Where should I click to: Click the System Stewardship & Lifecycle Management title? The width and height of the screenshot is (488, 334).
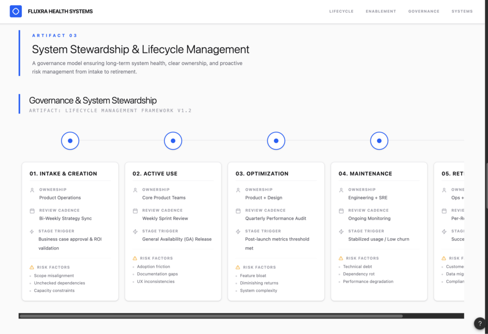[141, 49]
